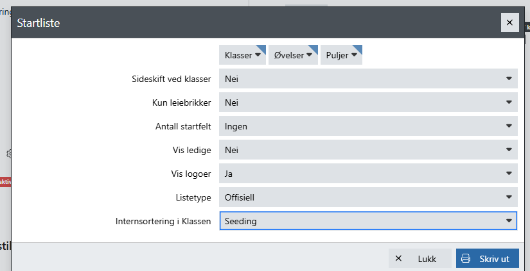
Task: Click the red aktiv badge at the left
Action: (5, 182)
